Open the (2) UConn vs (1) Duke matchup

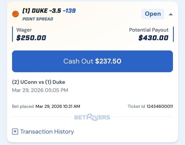[x=39, y=82]
